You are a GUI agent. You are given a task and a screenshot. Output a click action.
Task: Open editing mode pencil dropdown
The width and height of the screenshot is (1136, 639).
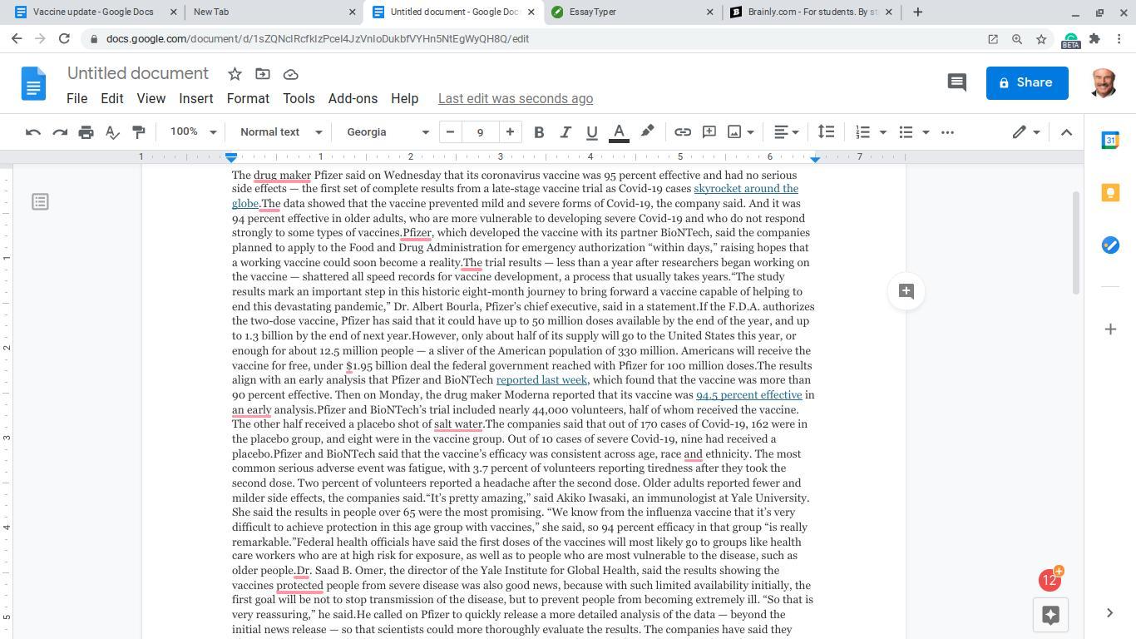[x=1027, y=132]
